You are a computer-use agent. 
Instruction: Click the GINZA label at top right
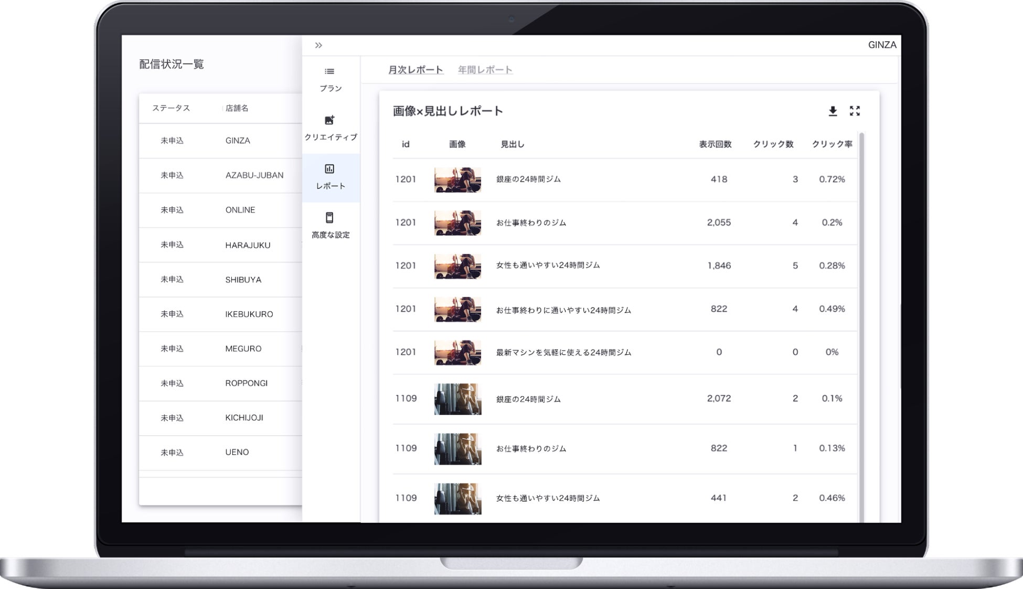point(882,45)
